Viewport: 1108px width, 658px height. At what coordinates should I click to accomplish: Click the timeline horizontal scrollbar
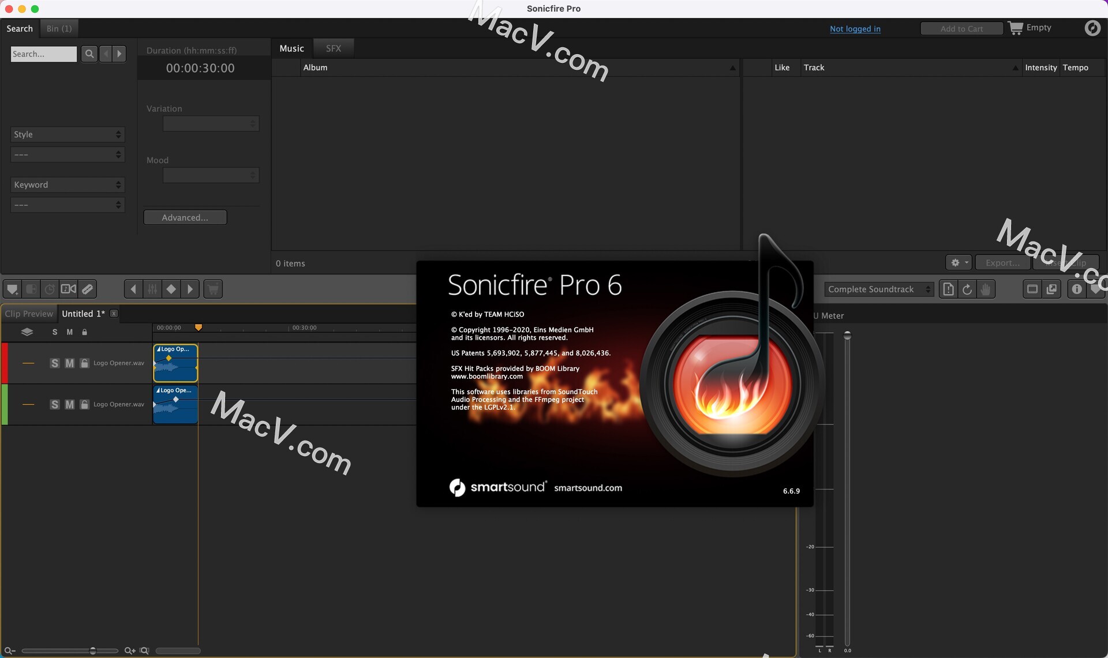[x=178, y=651]
